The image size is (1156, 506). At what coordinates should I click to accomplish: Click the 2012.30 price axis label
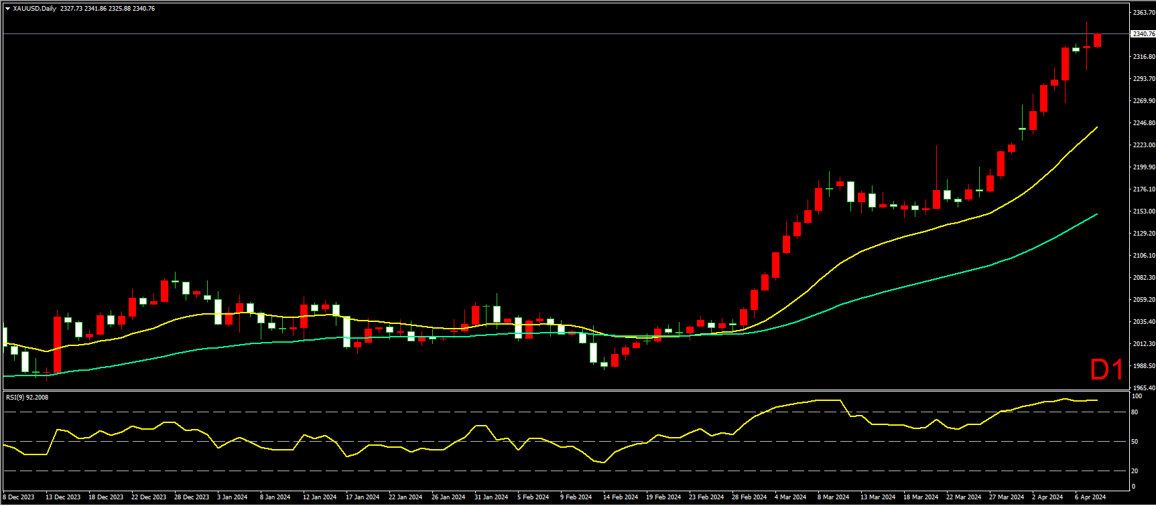tap(1144, 344)
